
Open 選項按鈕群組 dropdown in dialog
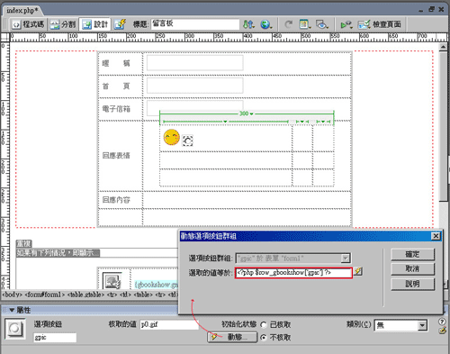(x=346, y=258)
